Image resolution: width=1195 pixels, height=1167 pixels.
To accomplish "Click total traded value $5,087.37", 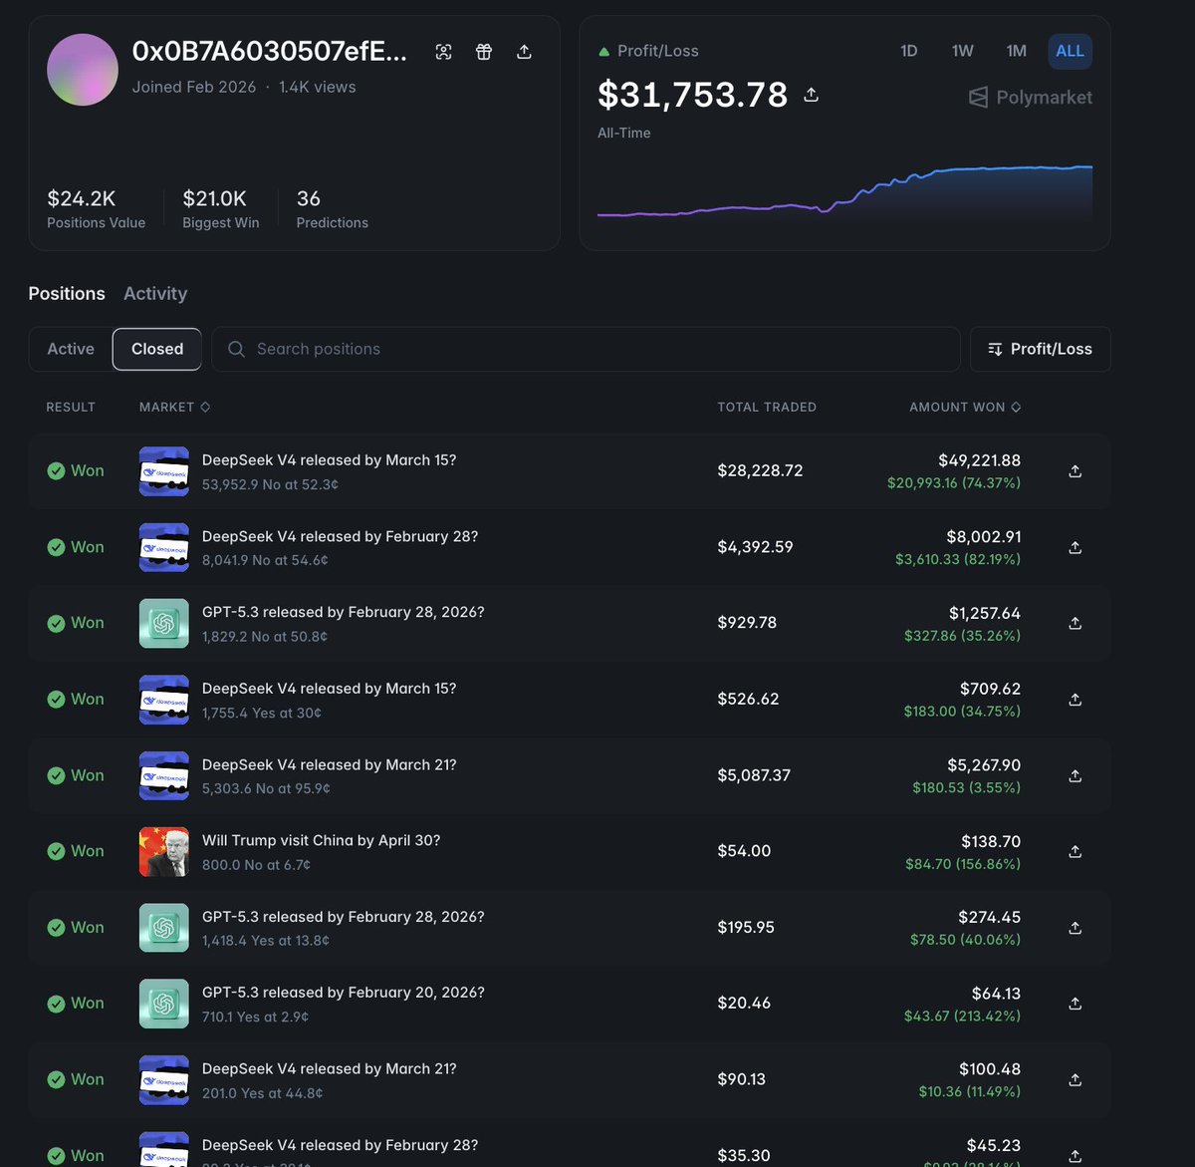I will (754, 775).
